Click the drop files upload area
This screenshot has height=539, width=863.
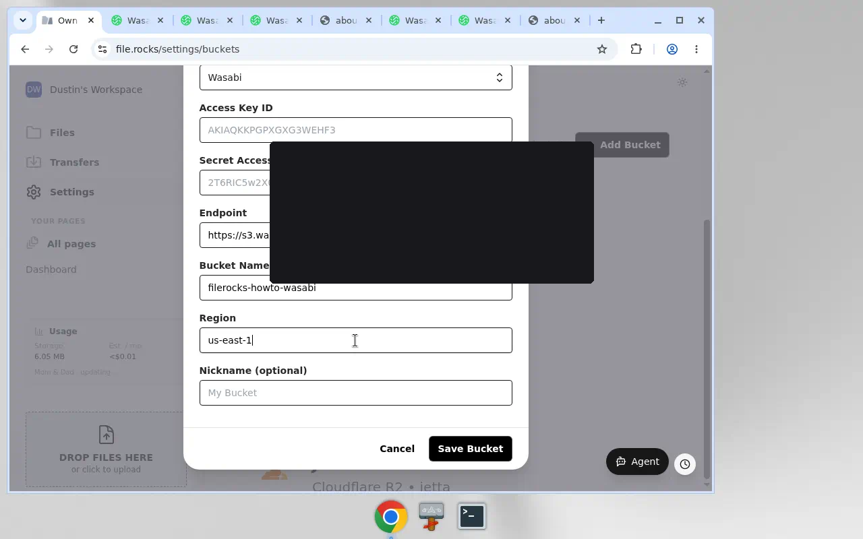coord(107,449)
